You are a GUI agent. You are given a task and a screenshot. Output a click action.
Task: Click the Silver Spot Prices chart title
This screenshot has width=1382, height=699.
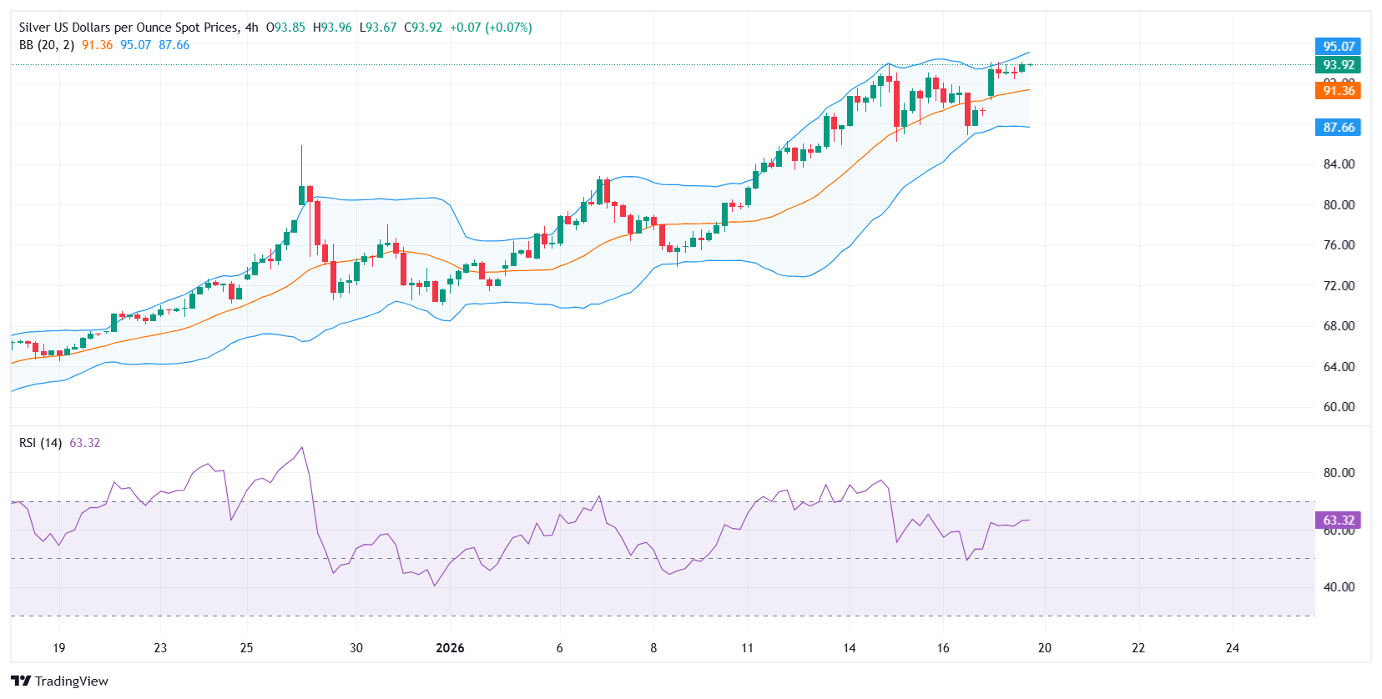pos(129,28)
